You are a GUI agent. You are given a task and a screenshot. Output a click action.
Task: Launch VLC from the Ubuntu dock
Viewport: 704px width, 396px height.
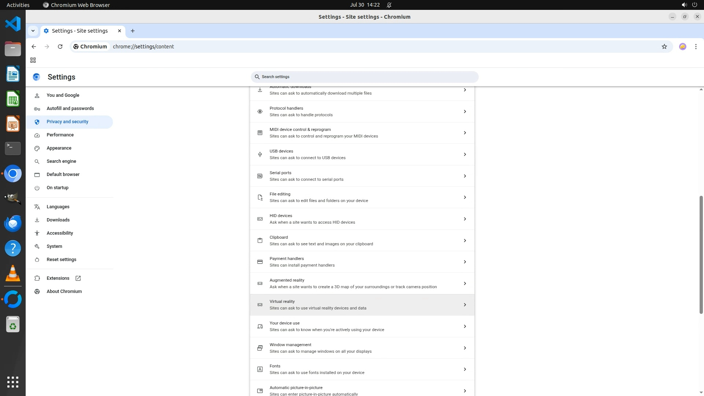tap(13, 274)
